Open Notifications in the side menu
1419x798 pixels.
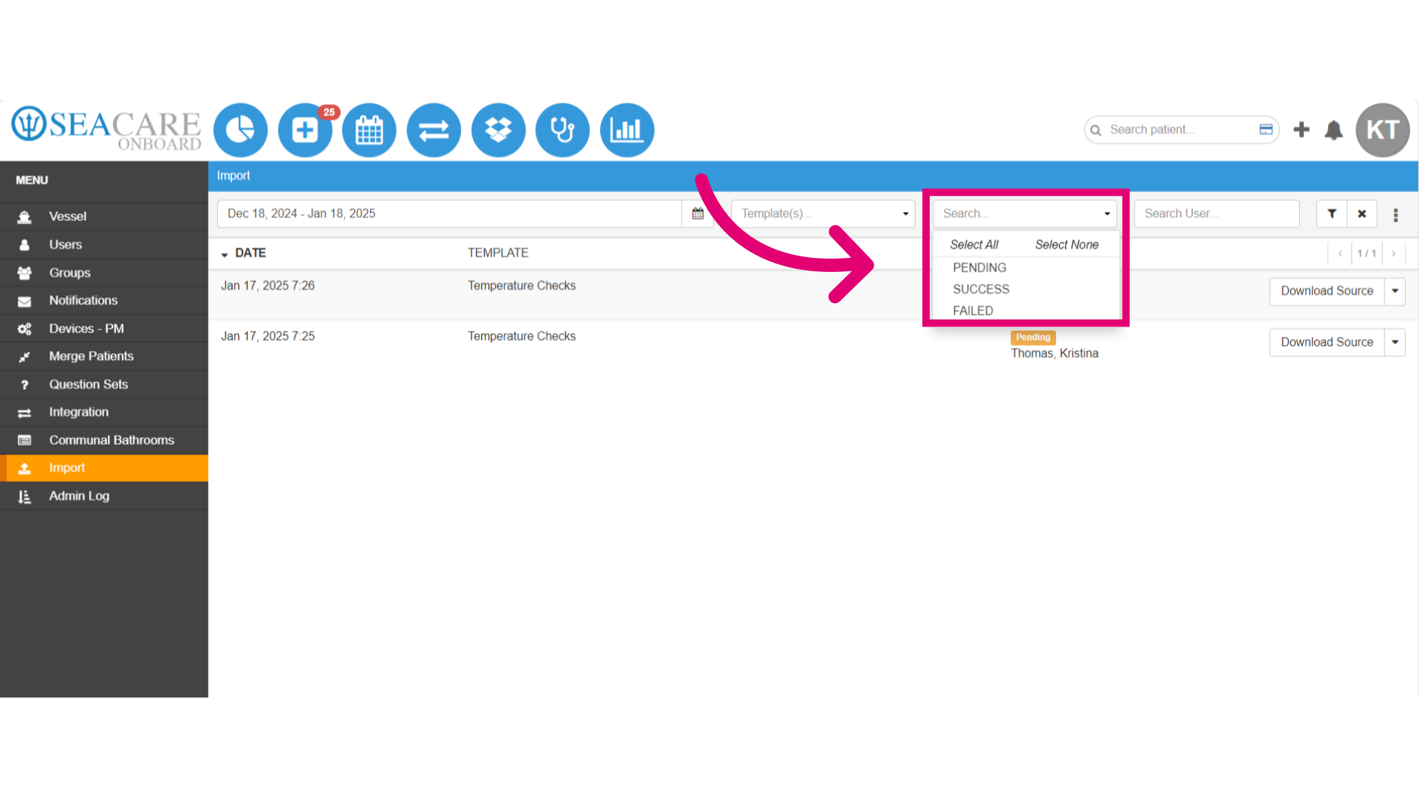(104, 301)
